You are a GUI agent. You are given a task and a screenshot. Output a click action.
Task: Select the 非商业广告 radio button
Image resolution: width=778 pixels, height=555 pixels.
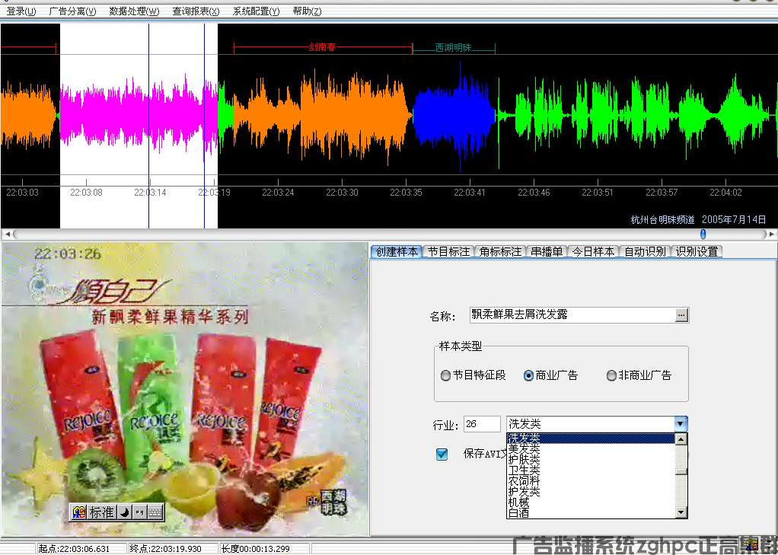[611, 376]
